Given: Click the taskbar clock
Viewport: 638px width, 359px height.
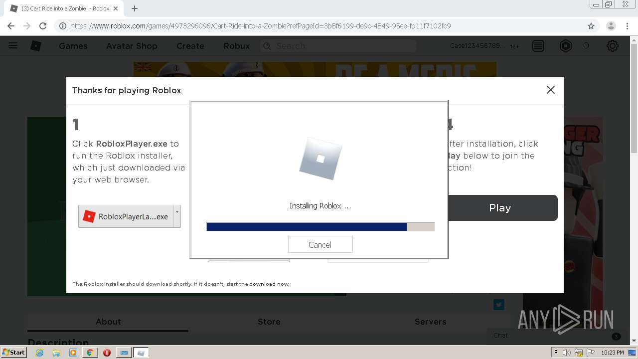Looking at the screenshot, I should tap(613, 353).
